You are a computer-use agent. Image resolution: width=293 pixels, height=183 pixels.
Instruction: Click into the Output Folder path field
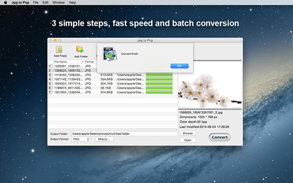tap(125, 134)
